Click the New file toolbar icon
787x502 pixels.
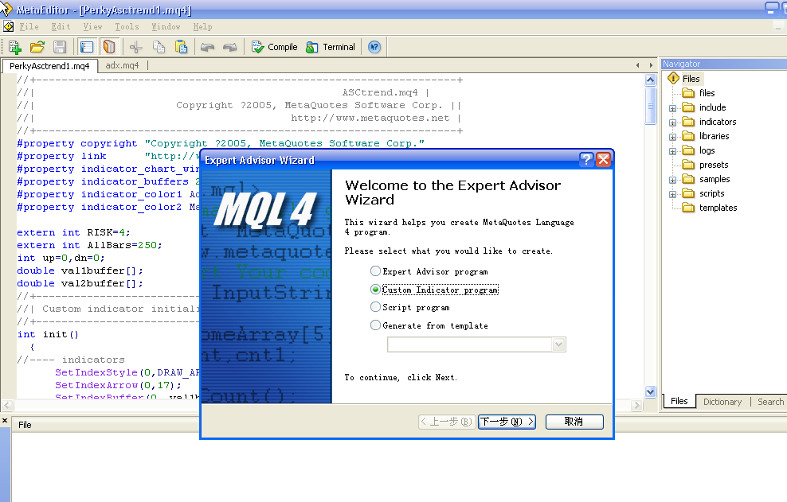click(x=14, y=47)
